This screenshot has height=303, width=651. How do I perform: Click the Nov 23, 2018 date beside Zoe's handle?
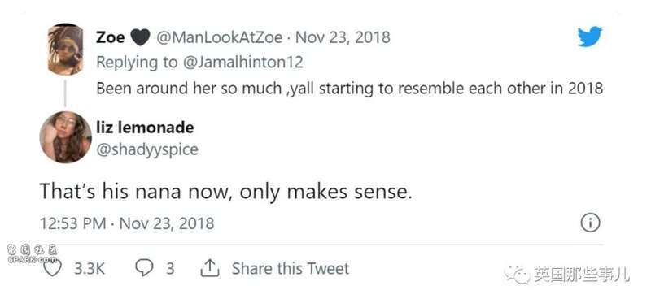(x=343, y=37)
